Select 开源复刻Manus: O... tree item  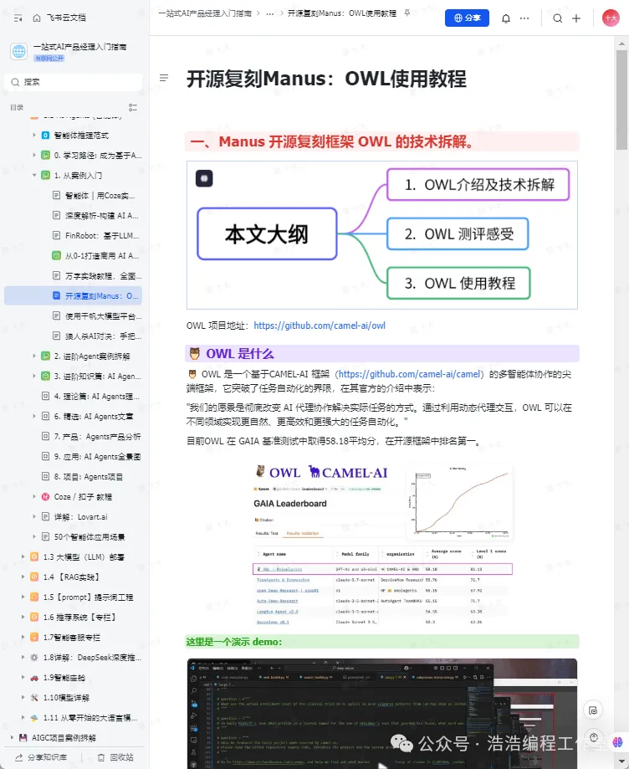coord(73,295)
